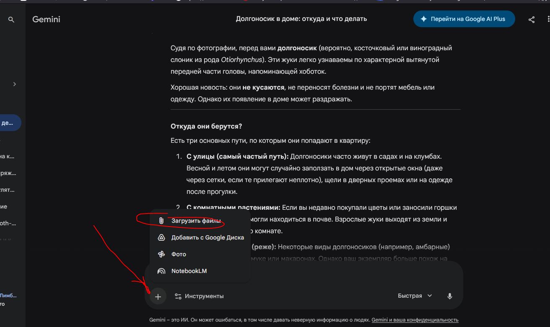550x327 pixels.
Task: Click the Photos pinwheel icon
Action: point(161,254)
